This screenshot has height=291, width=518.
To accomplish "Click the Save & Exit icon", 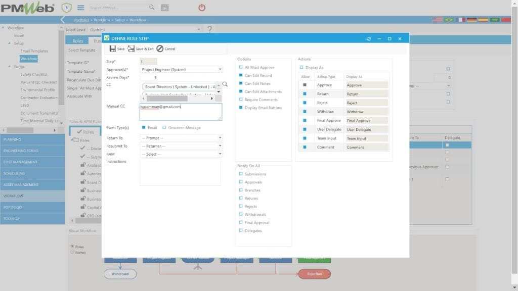I will [x=131, y=48].
